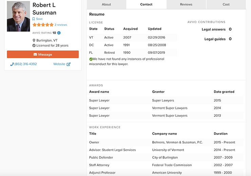This screenshot has width=251, height=176.
Task: Click the Save link under the name
Action: click(39, 19)
